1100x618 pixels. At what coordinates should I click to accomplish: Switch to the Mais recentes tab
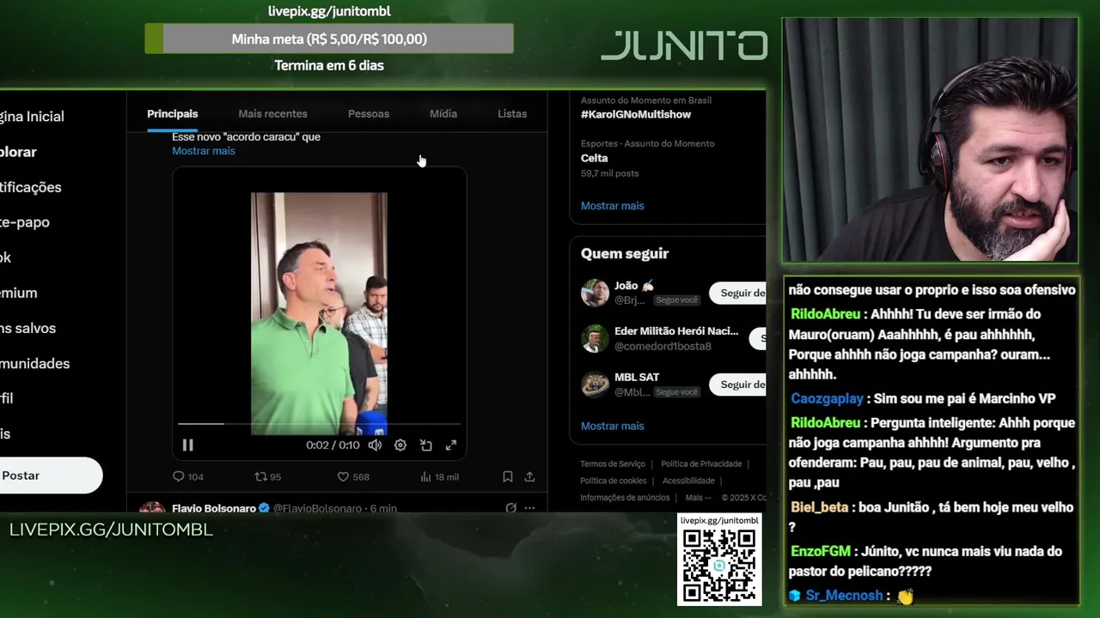coord(272,113)
